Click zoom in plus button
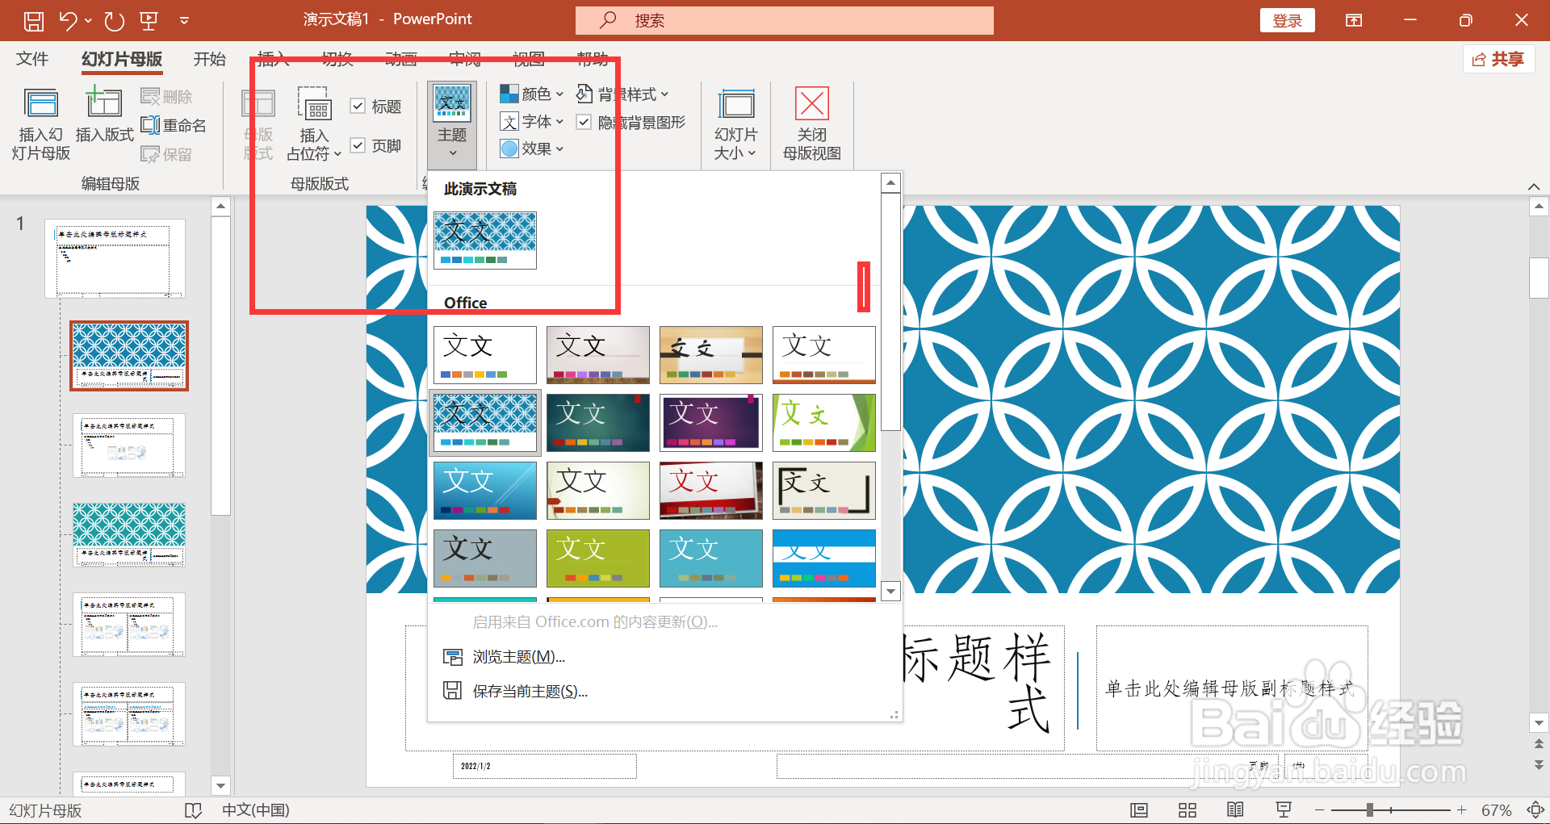 [x=1461, y=810]
